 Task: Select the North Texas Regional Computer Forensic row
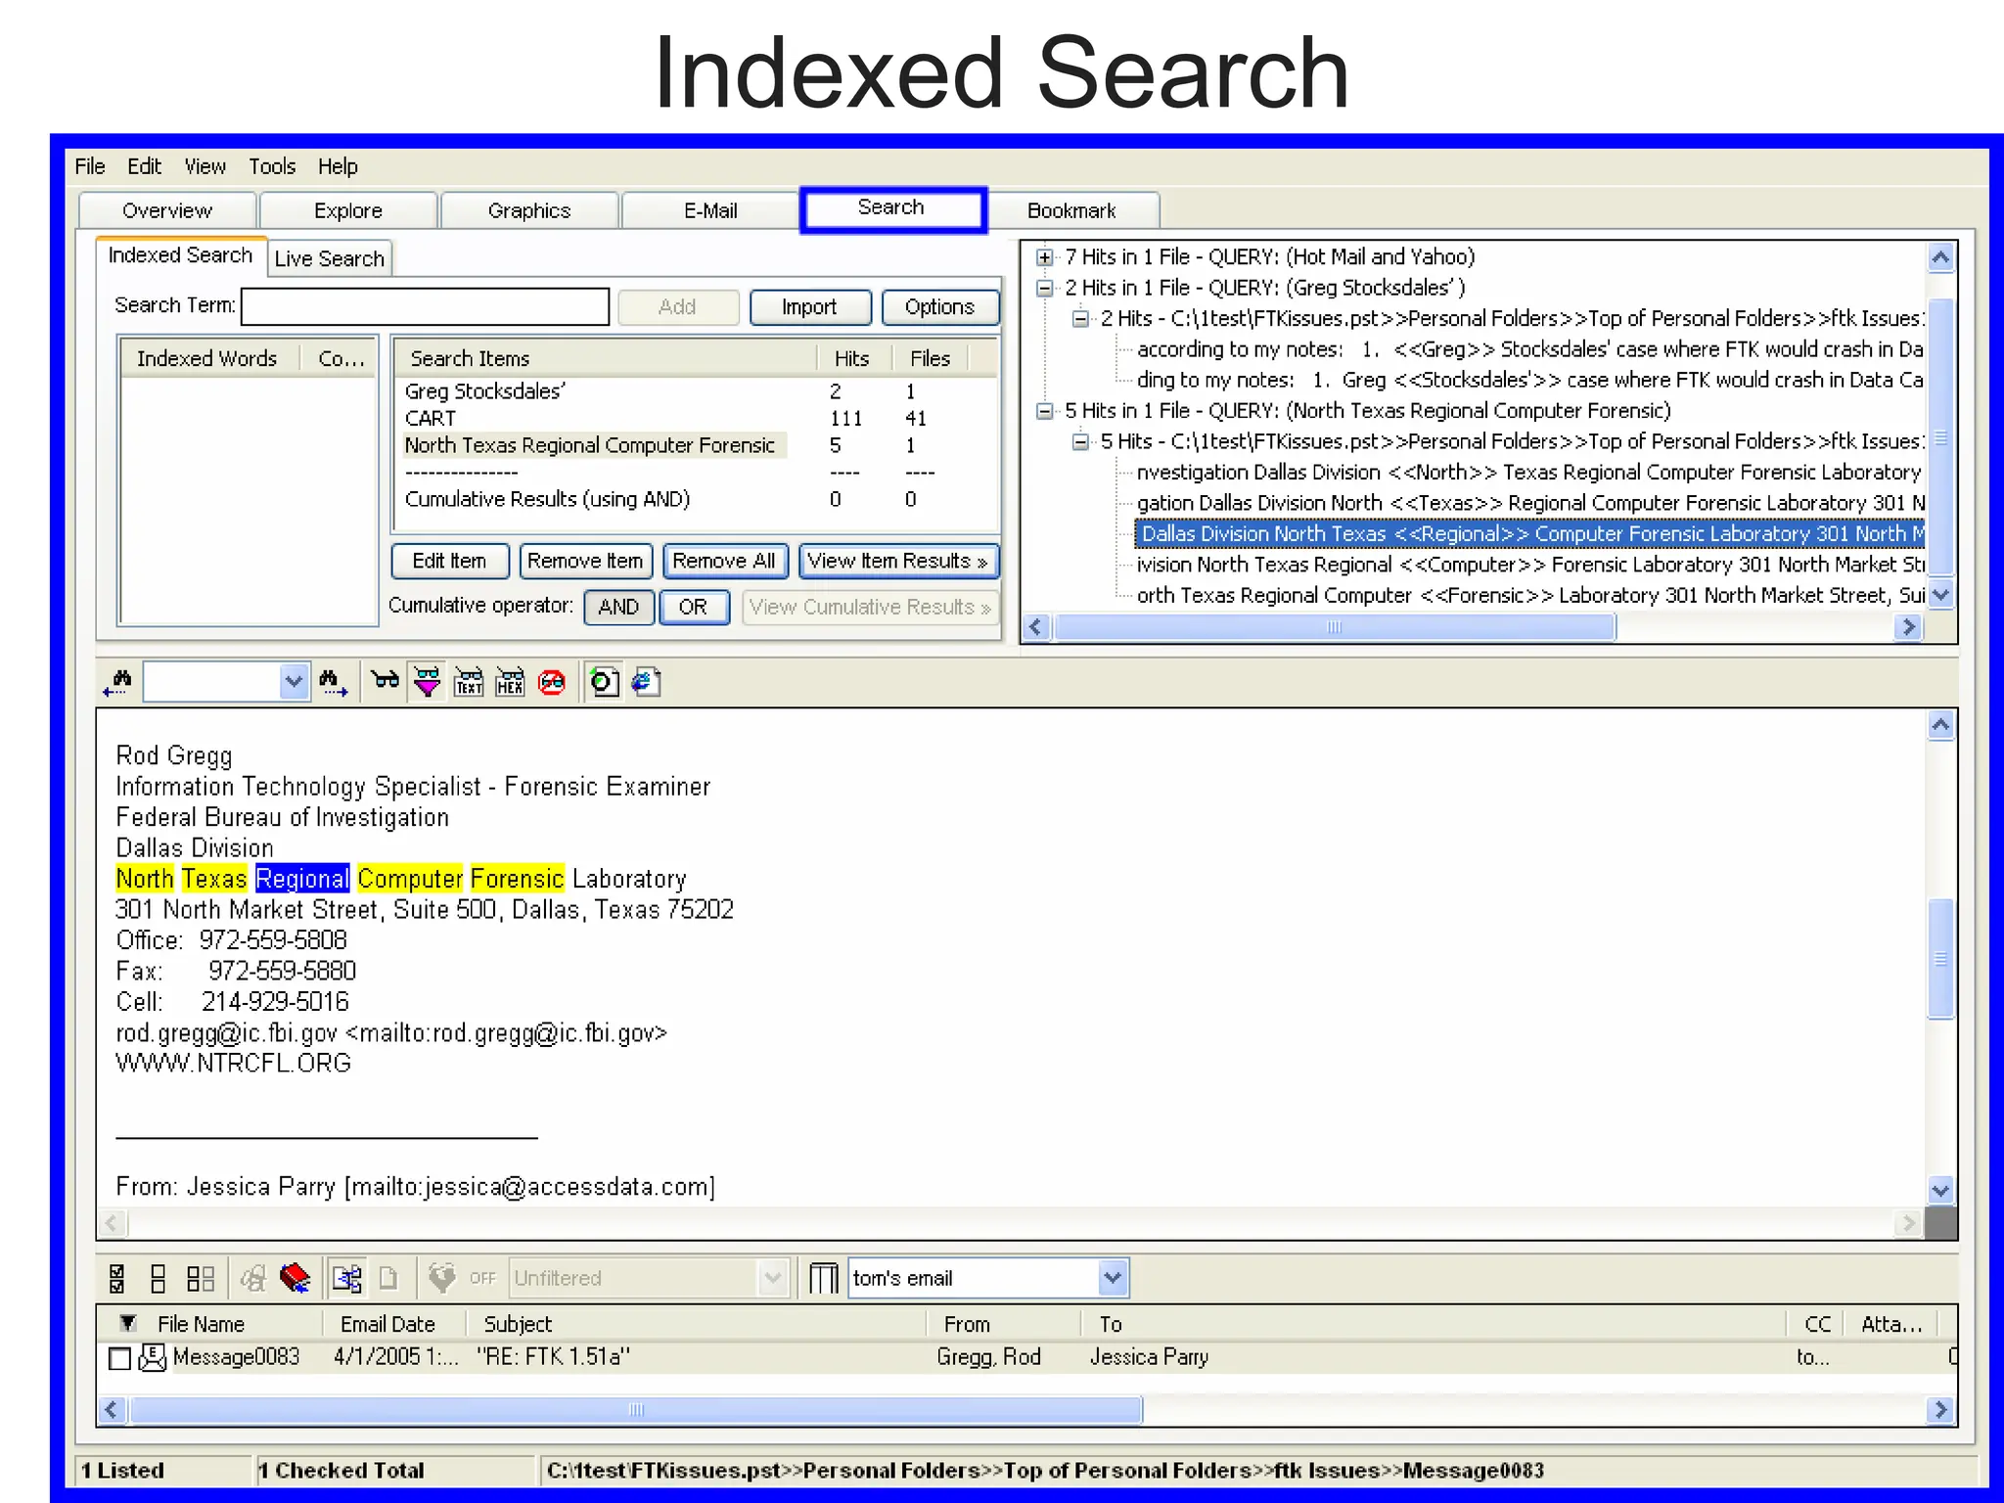coord(695,445)
